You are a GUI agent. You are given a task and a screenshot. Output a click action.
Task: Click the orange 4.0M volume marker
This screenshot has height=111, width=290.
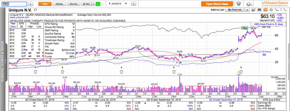point(238,73)
